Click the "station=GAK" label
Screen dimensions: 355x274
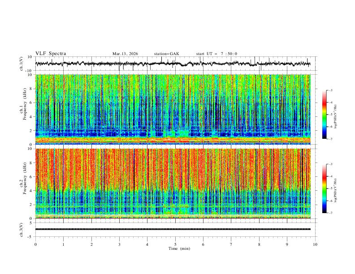(x=166, y=54)
